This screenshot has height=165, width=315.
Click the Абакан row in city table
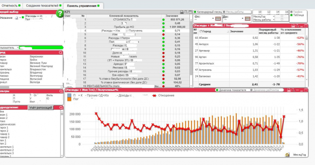(249, 37)
